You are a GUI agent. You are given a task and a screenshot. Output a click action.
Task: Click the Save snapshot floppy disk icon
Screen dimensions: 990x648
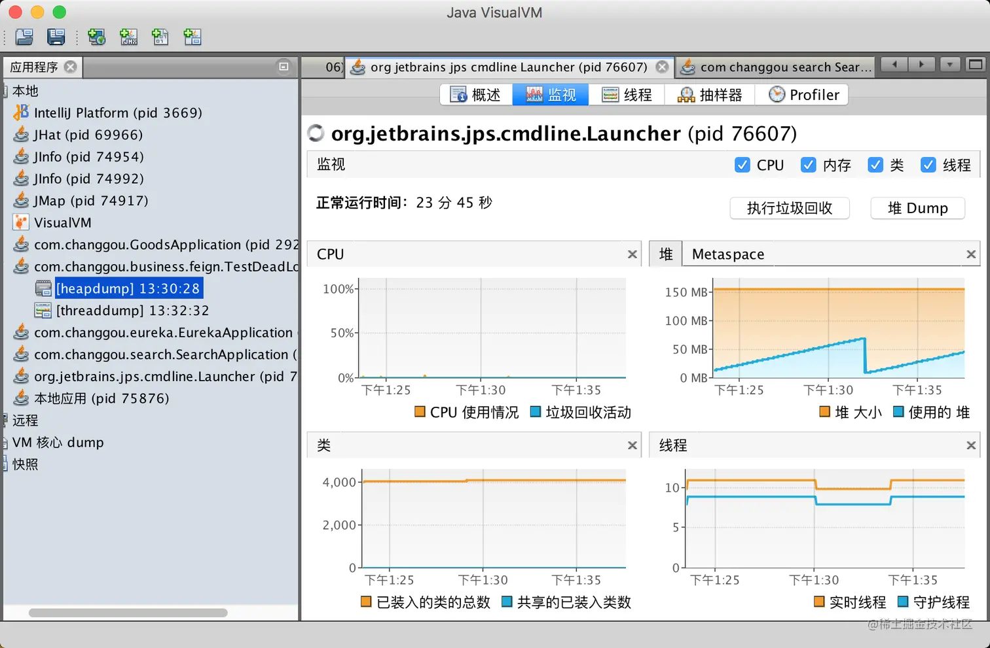56,37
